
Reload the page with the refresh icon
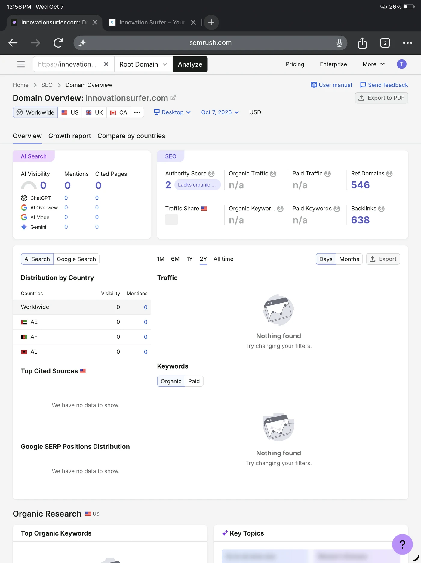58,43
